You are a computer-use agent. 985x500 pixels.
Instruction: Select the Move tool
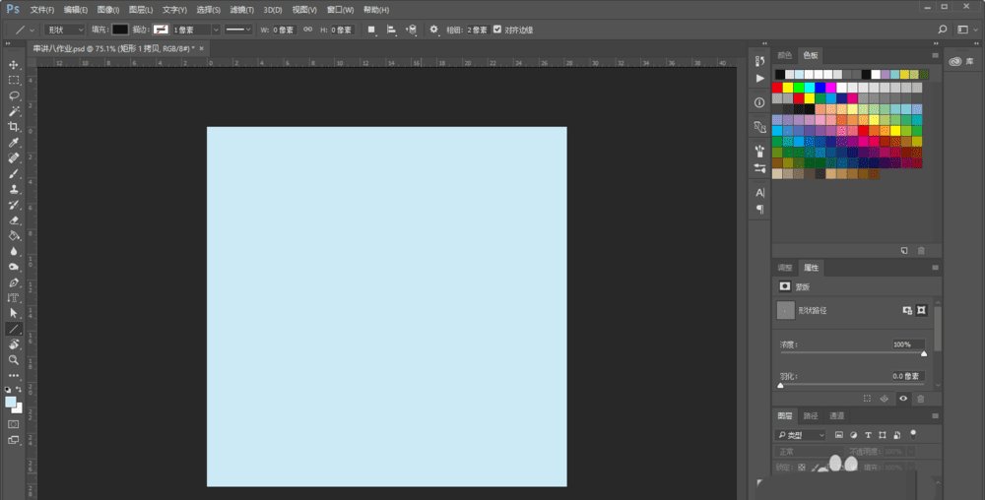(14, 64)
